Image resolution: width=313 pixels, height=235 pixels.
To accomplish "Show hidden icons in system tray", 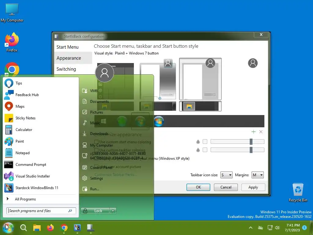I will [x=251, y=228].
